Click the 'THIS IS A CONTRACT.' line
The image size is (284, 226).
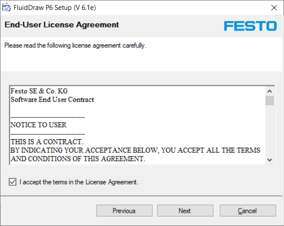click(x=47, y=142)
